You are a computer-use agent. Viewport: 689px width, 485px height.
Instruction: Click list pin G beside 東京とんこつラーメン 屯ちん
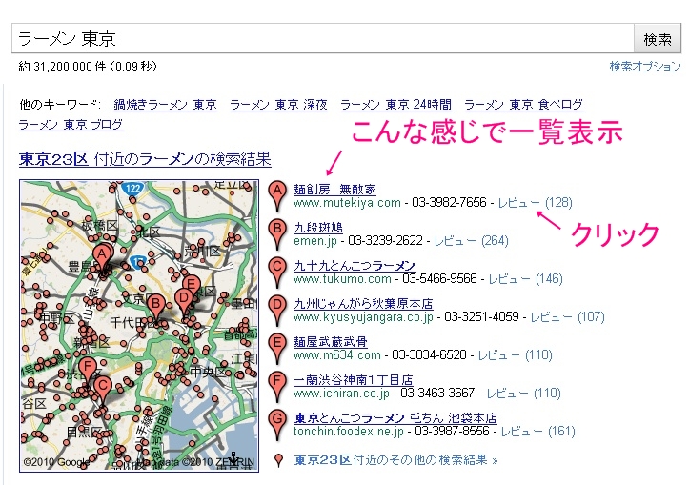(277, 424)
